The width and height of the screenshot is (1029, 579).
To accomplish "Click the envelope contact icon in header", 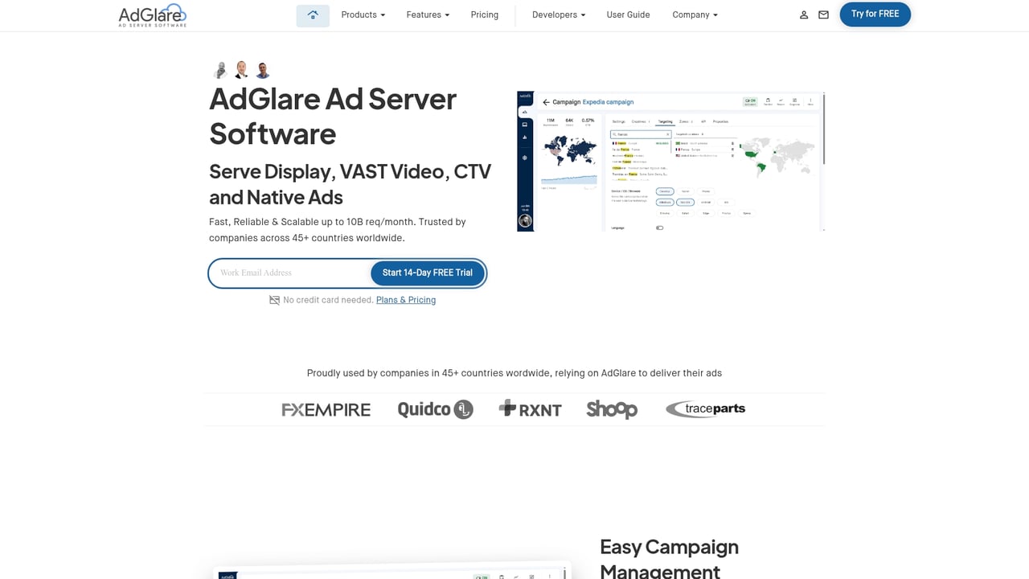I will click(823, 14).
